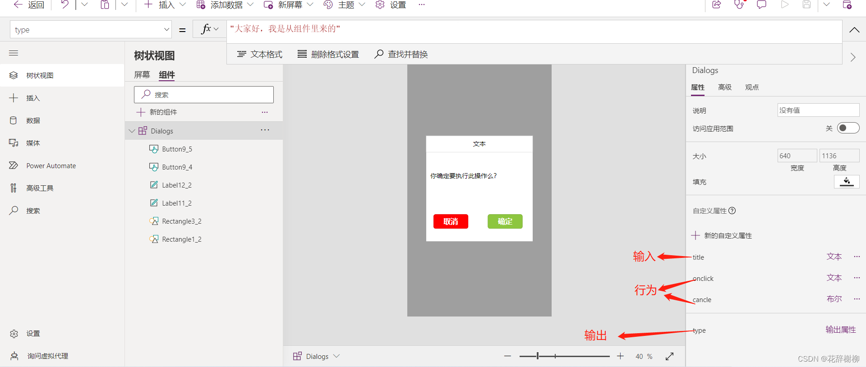Click the tree view search box
This screenshot has height=367, width=866.
[x=204, y=95]
